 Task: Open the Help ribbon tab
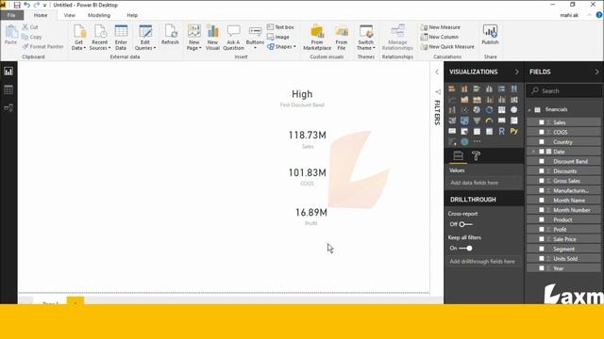click(x=132, y=15)
